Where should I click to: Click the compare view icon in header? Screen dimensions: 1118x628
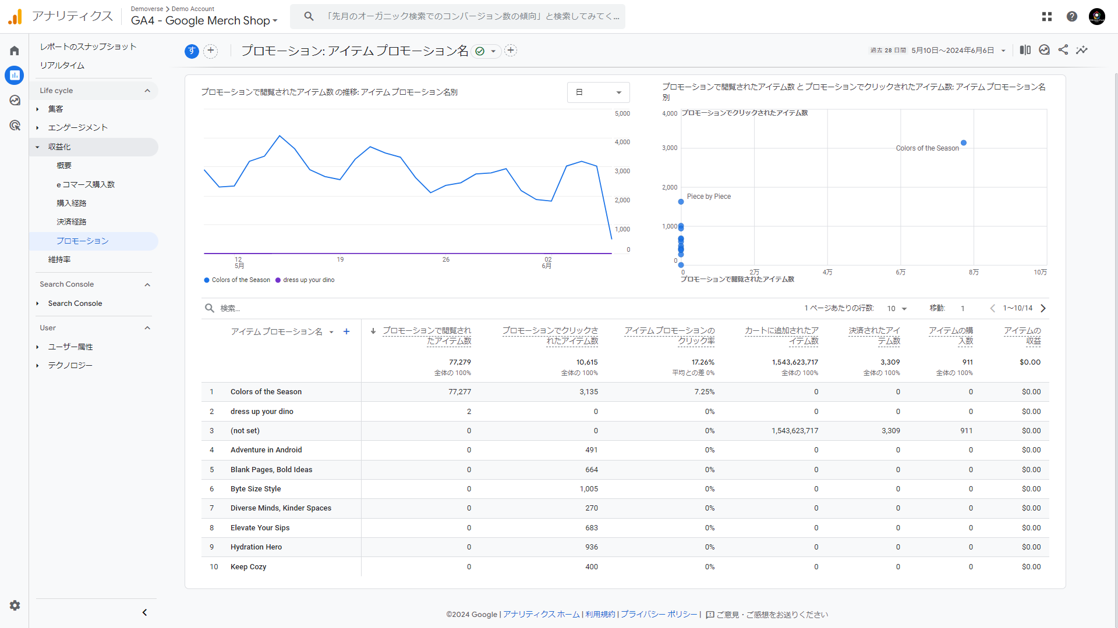tap(1025, 50)
